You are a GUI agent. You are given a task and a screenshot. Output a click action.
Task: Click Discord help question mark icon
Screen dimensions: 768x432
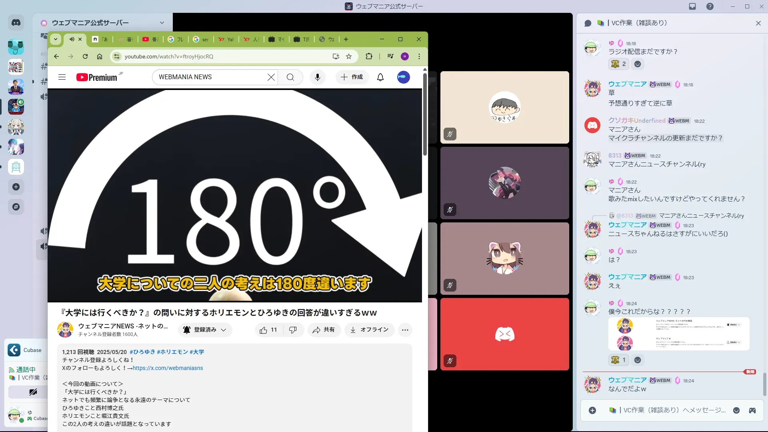point(710,6)
